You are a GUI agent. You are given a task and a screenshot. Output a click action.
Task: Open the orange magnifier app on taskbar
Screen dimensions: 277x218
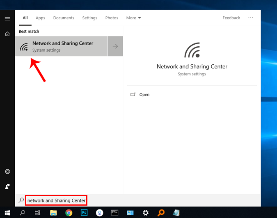(161, 213)
